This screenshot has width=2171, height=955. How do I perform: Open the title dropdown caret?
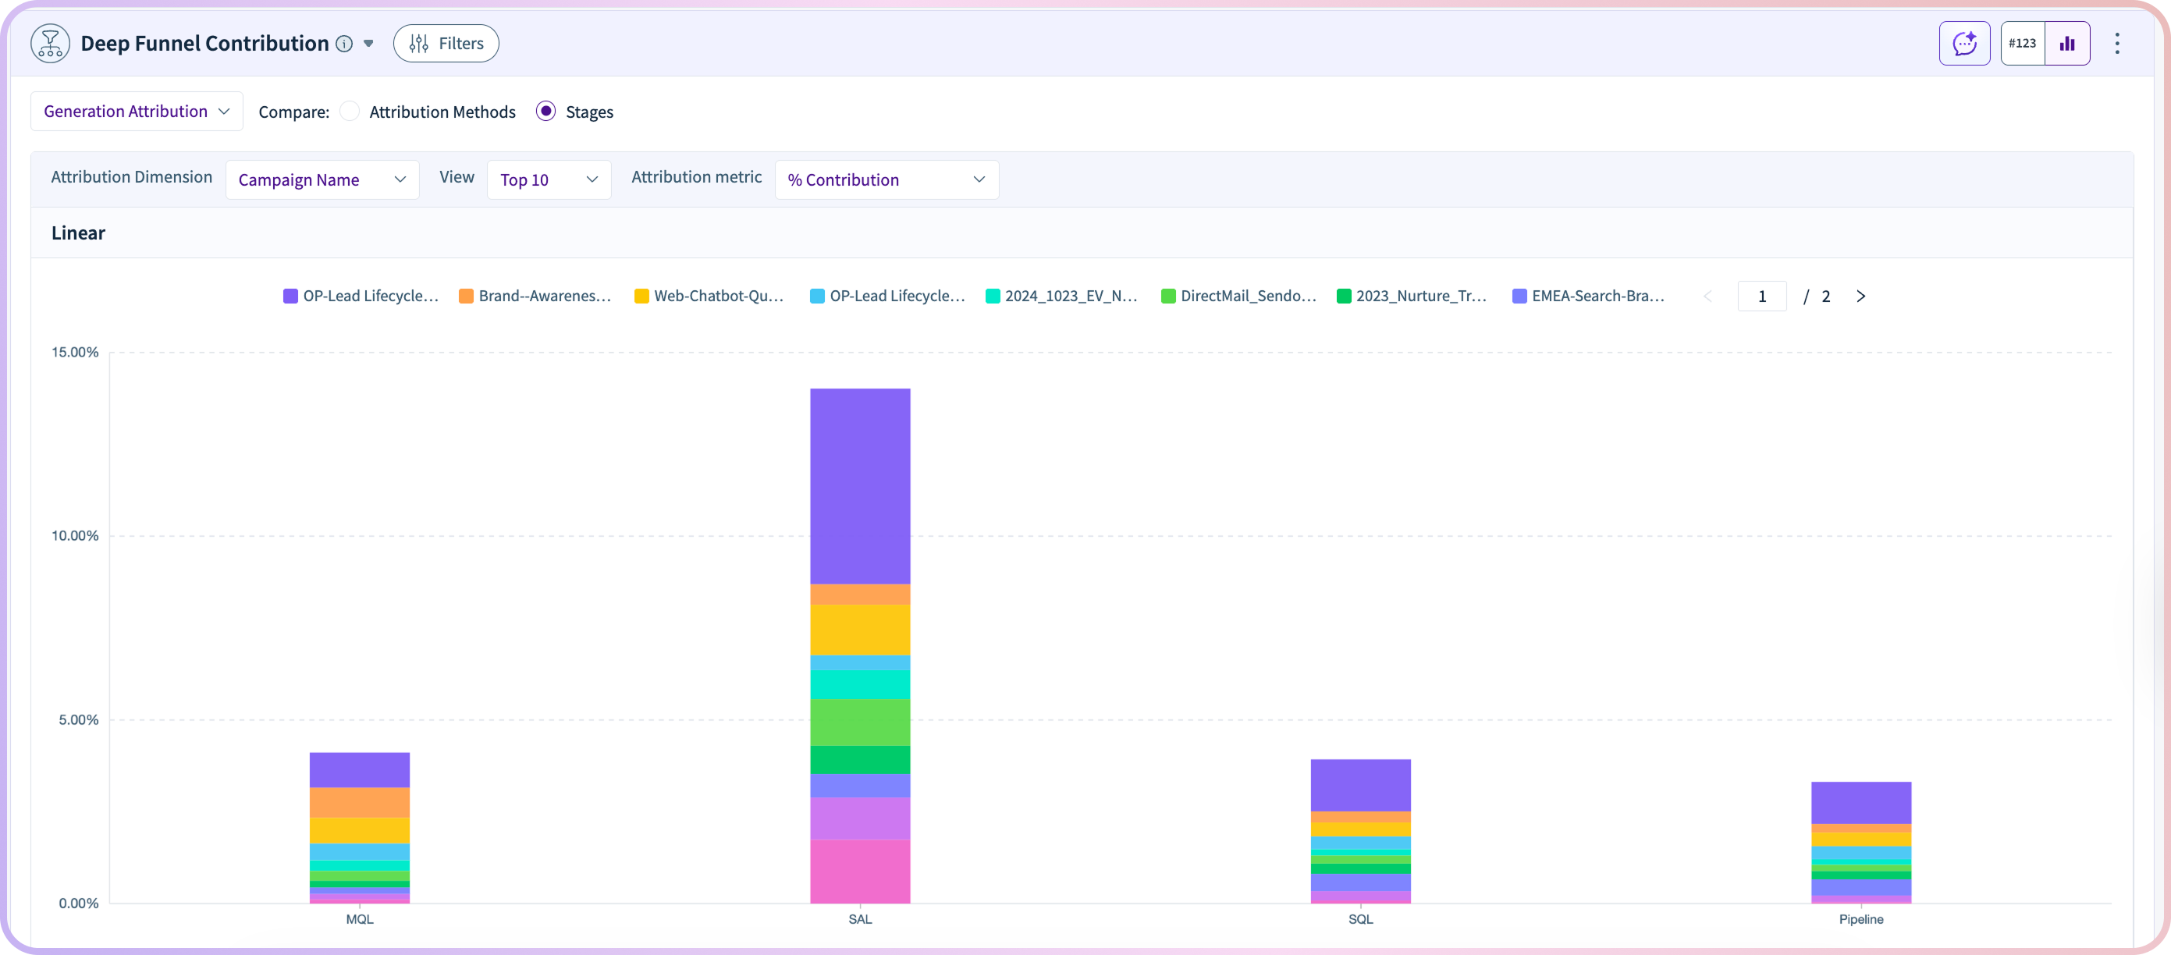tap(368, 44)
